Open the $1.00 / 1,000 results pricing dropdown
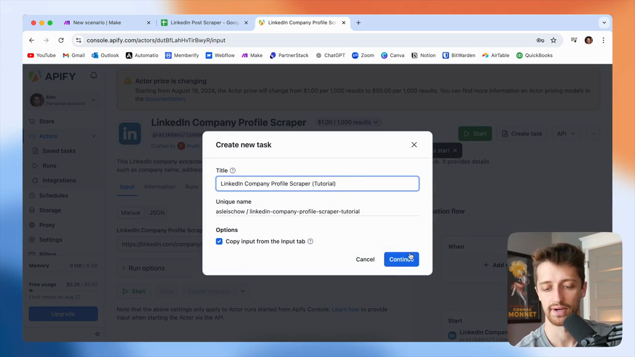 (x=348, y=122)
